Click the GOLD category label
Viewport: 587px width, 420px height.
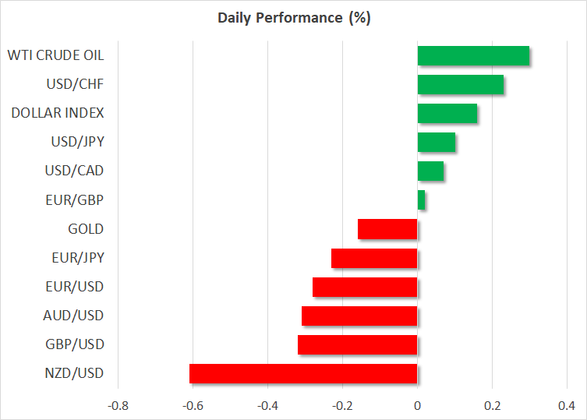86,229
